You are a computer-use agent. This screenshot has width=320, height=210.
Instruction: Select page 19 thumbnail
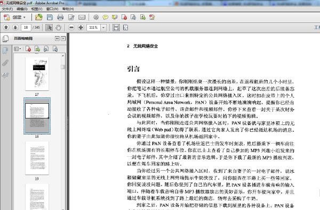pyautogui.click(x=37, y=158)
